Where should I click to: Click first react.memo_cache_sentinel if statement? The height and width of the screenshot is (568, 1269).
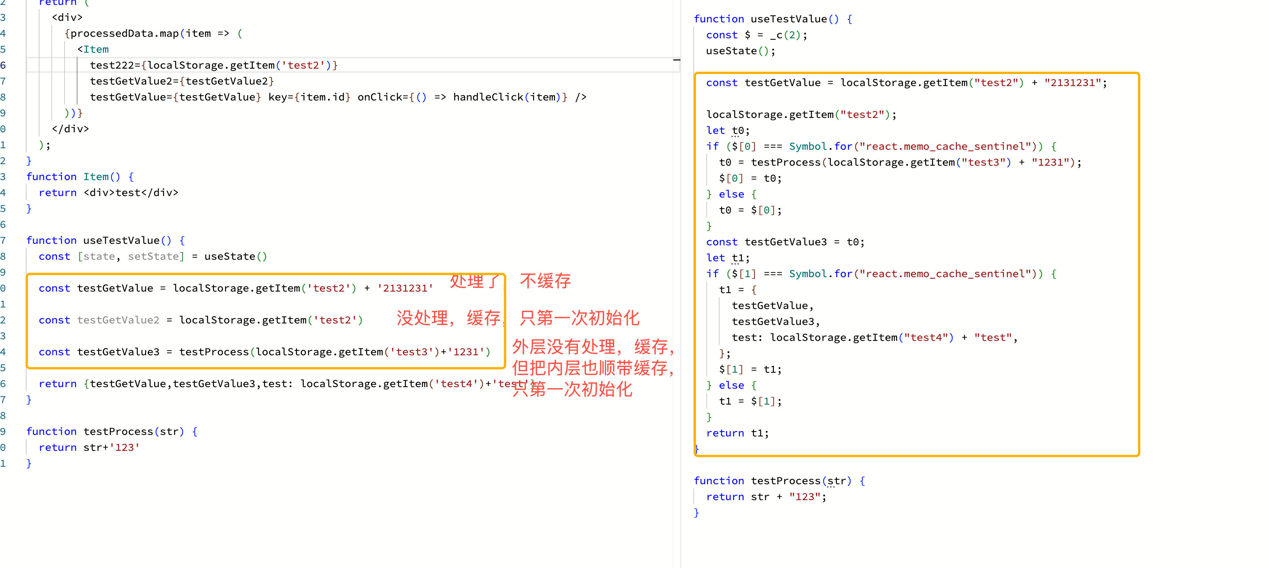(881, 146)
